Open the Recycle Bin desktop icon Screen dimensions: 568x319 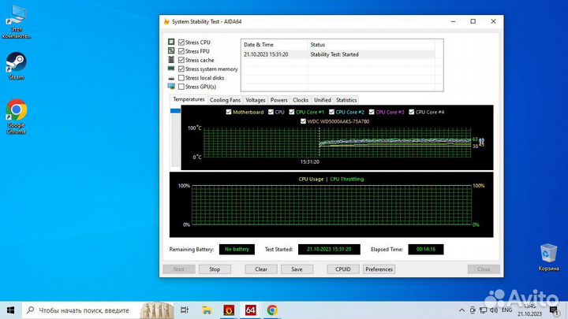pos(548,257)
